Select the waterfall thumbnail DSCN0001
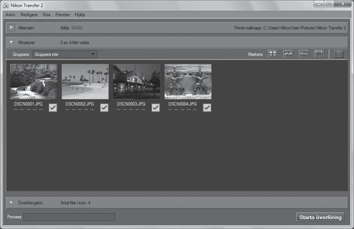This screenshot has height=229, width=354. pyautogui.click(x=34, y=82)
